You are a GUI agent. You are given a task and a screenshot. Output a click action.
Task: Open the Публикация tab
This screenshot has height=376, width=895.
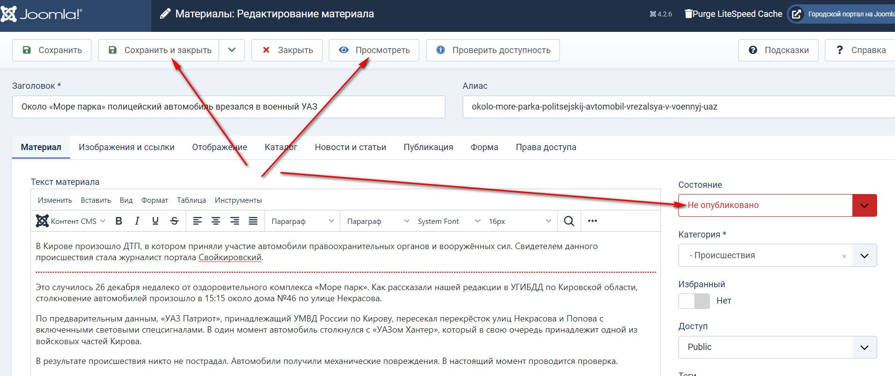428,147
